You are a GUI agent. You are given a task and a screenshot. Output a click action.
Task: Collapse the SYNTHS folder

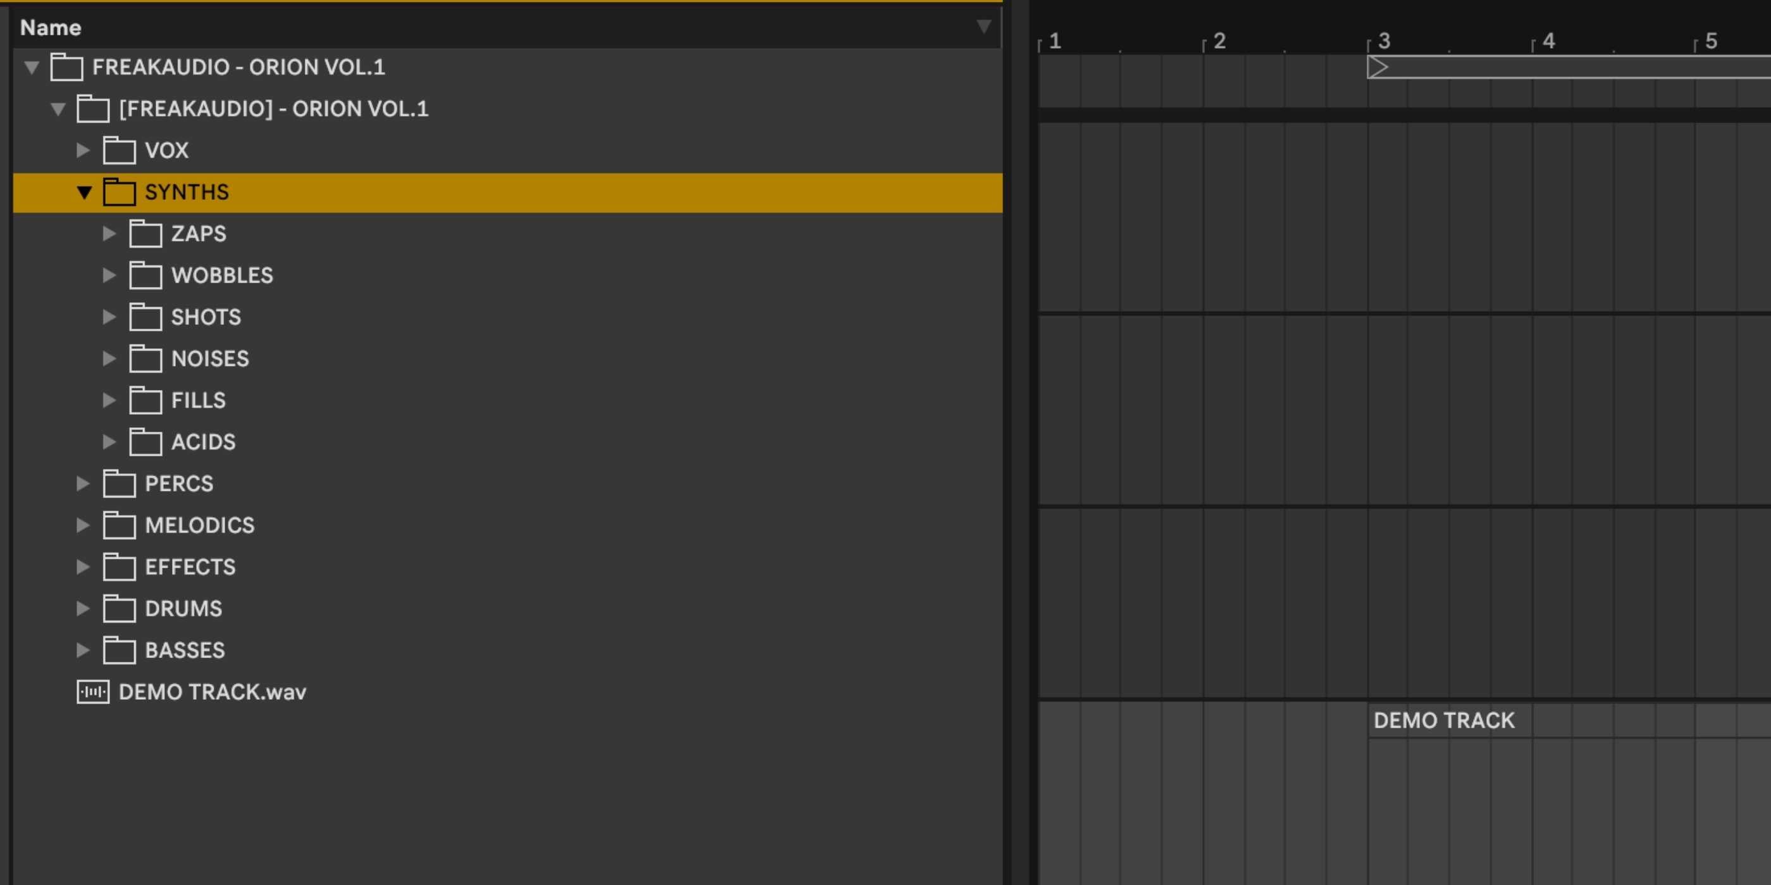point(84,192)
